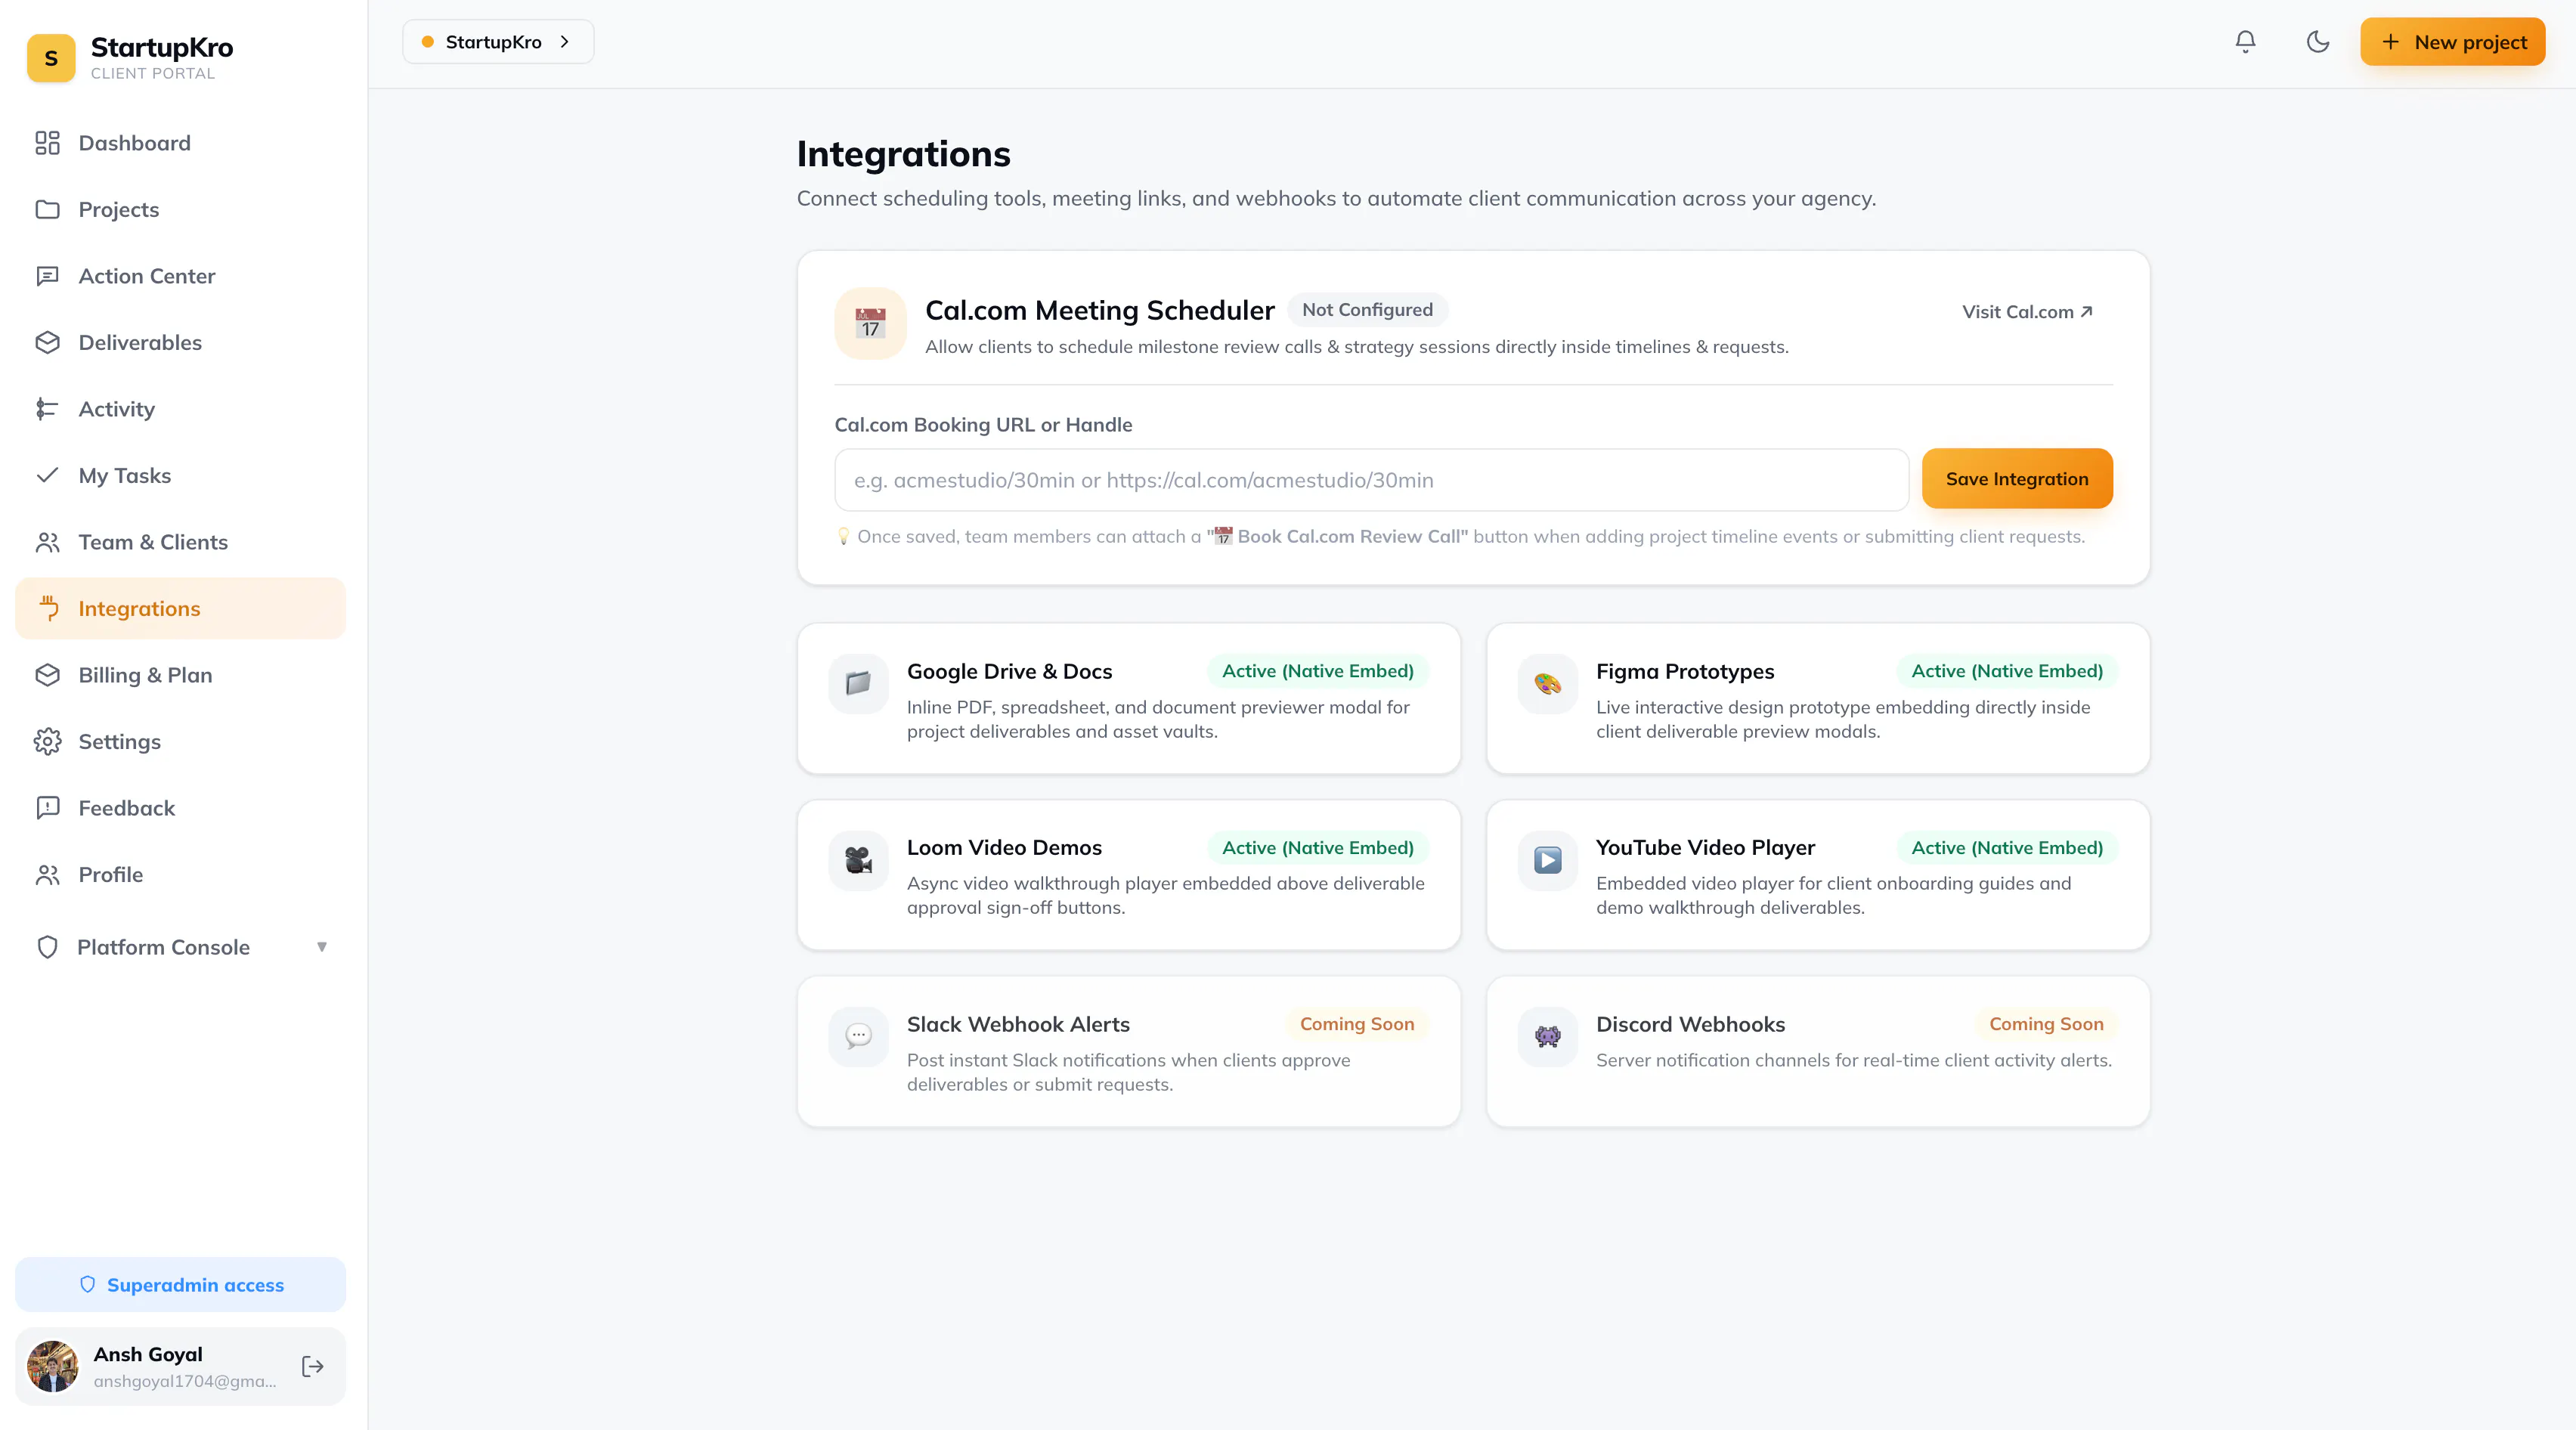The image size is (2576, 1430).
Task: Open the StartupKro workspace switcher
Action: [498, 41]
